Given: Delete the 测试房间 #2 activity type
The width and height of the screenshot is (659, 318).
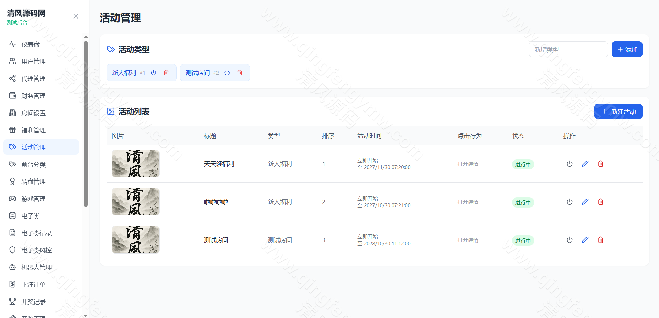Looking at the screenshot, I should point(240,73).
